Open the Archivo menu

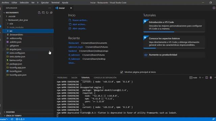click(5, 3)
